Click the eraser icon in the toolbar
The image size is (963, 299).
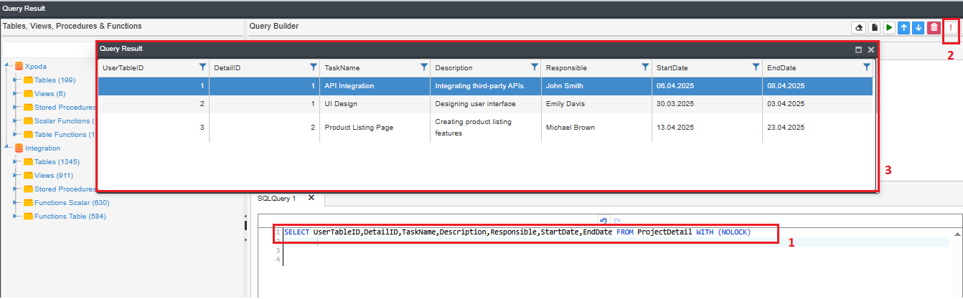click(858, 27)
